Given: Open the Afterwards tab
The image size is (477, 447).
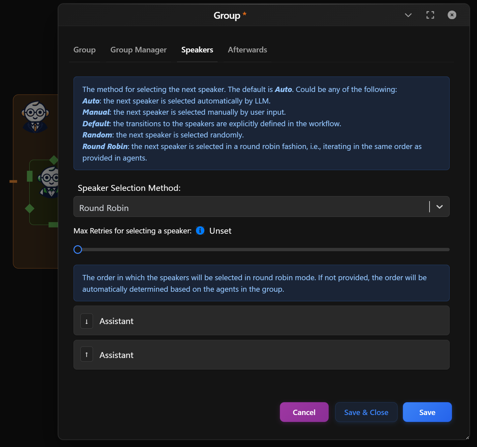Looking at the screenshot, I should (247, 50).
